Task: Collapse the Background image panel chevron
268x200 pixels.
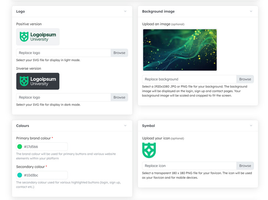Action: 251,11
